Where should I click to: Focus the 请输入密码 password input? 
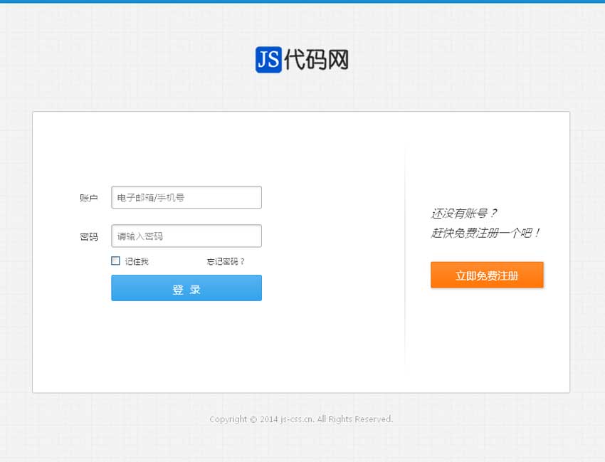[x=186, y=236]
